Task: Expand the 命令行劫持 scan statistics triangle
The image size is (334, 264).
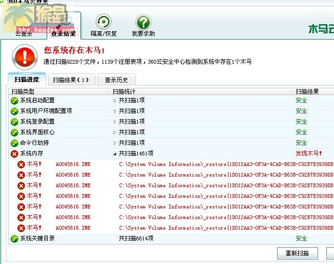Action: 115,143
